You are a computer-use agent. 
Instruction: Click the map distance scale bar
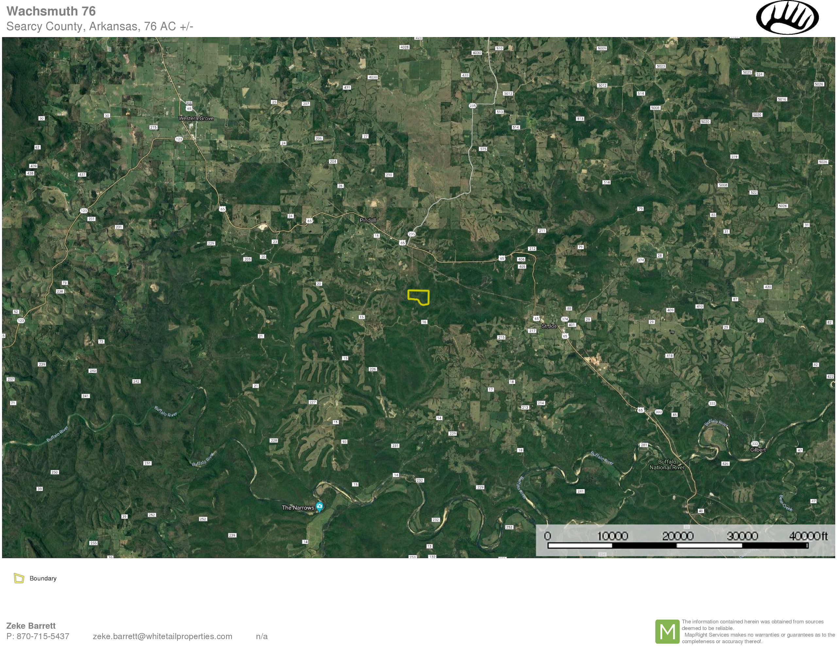point(677,545)
